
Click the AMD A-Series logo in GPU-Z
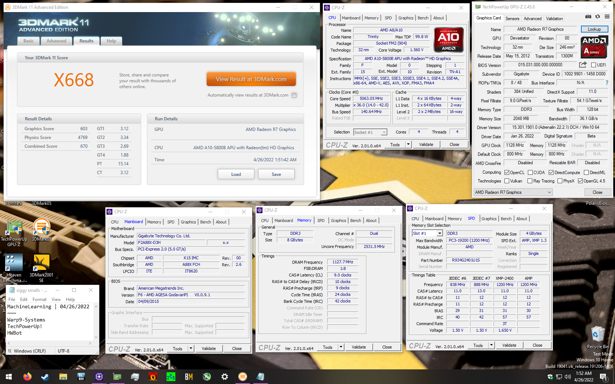pyautogui.click(x=594, y=47)
